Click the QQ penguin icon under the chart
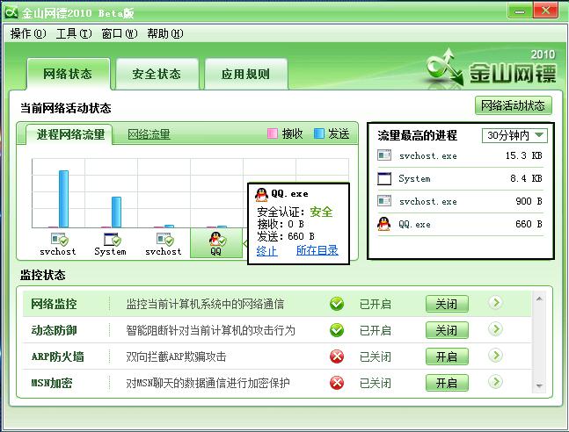This screenshot has height=432, width=569. (x=216, y=239)
